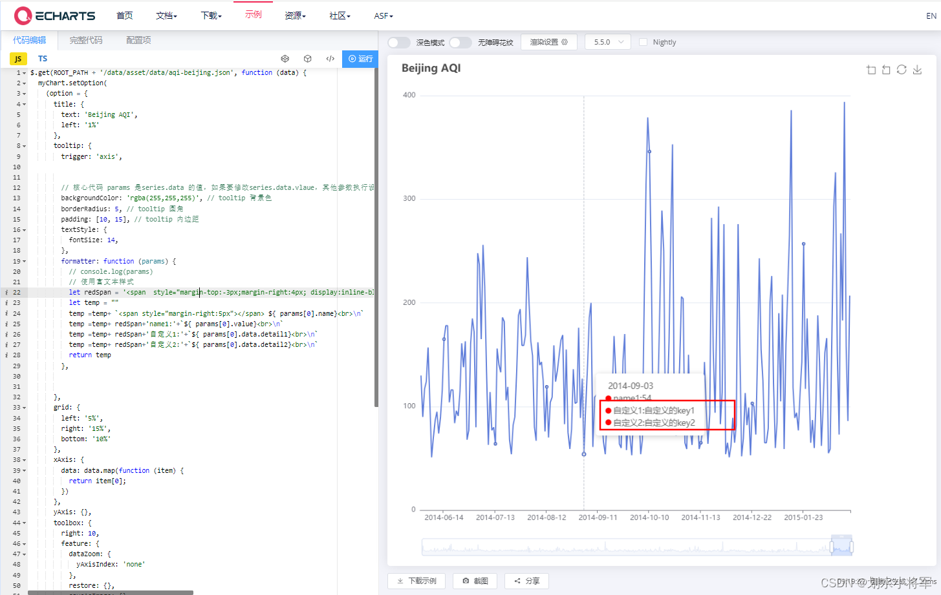Screen dimensions: 941x595
Task: Click the tooltip date 2014-09-03
Action: point(631,386)
